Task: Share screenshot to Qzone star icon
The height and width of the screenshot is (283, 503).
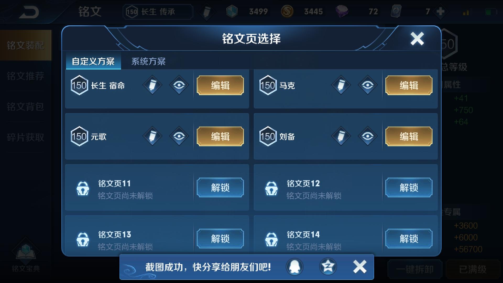Action: coord(328,267)
